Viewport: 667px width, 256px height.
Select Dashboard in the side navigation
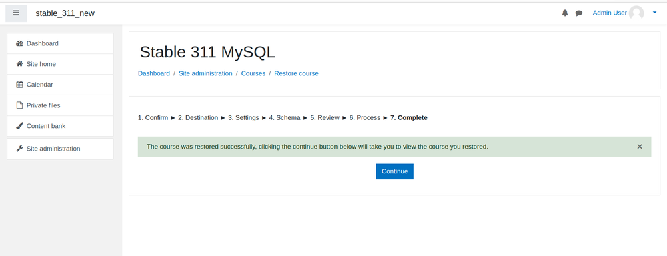pos(61,43)
